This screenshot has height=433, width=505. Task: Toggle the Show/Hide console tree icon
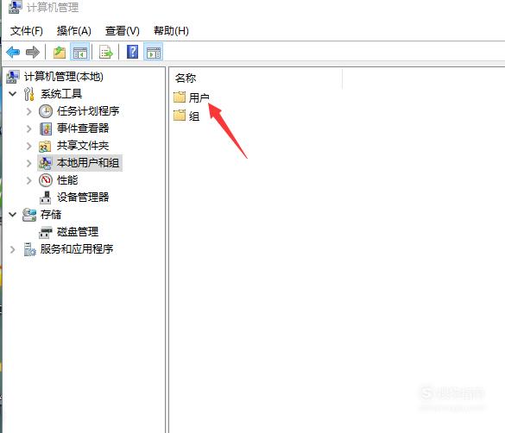pyautogui.click(x=80, y=52)
